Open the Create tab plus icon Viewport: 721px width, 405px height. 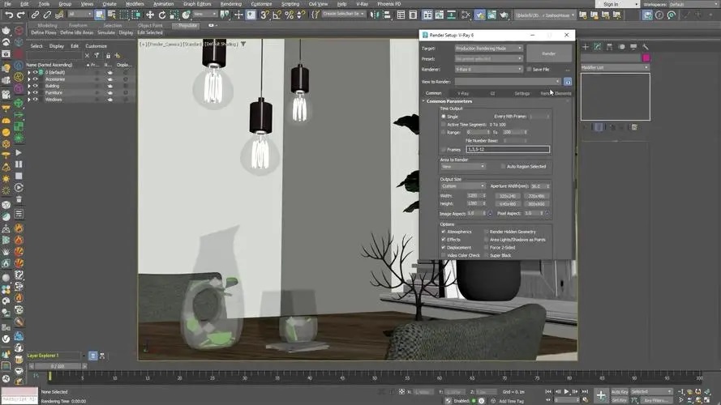tap(585, 48)
